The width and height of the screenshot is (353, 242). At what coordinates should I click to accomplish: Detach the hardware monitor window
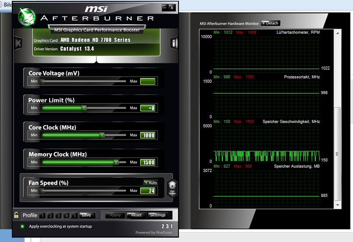point(271,23)
